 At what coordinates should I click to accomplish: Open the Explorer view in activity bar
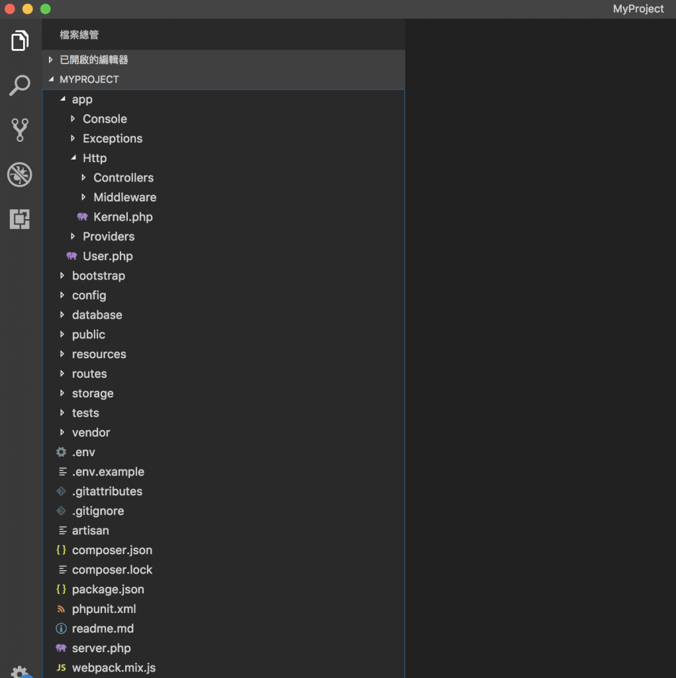pyautogui.click(x=20, y=41)
